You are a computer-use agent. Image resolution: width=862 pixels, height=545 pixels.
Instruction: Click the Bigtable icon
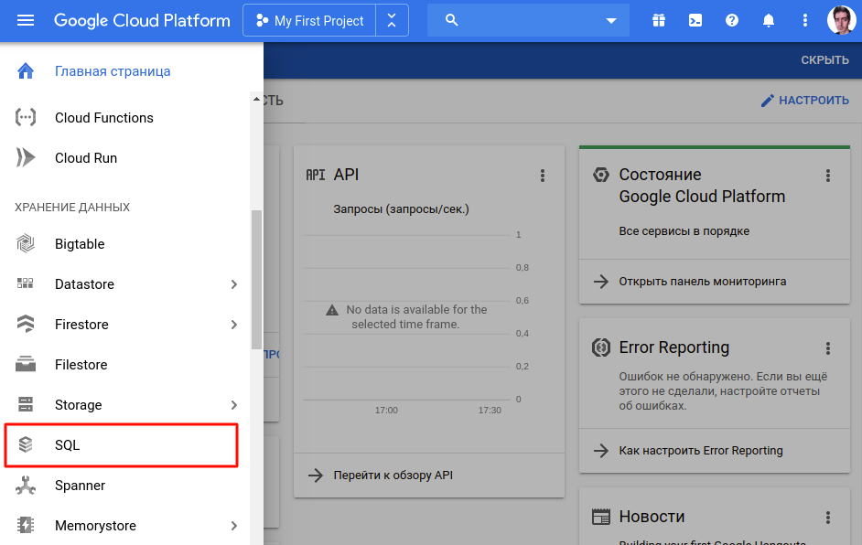[x=26, y=243]
